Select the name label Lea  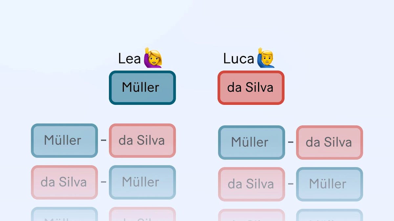click(x=129, y=59)
